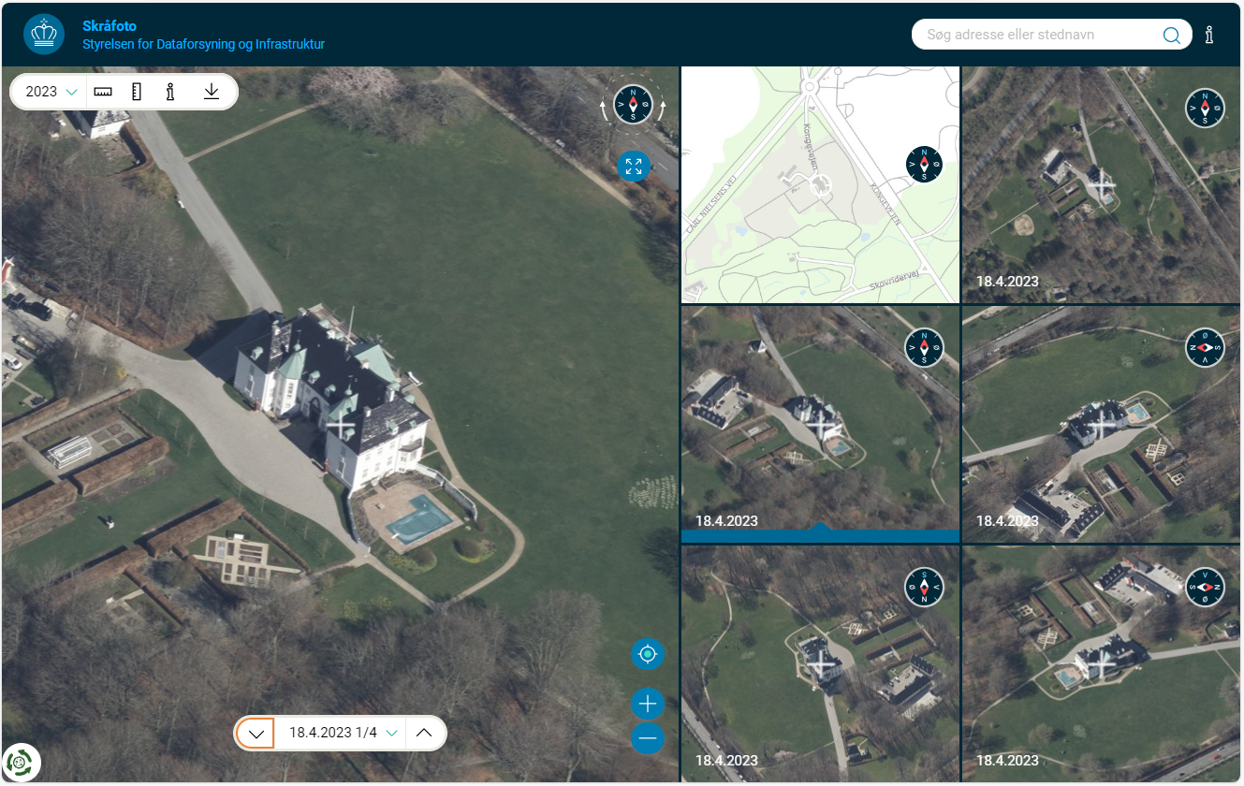This screenshot has height=786, width=1244.
Task: Click the location marker circle on map
Action: click(821, 186)
